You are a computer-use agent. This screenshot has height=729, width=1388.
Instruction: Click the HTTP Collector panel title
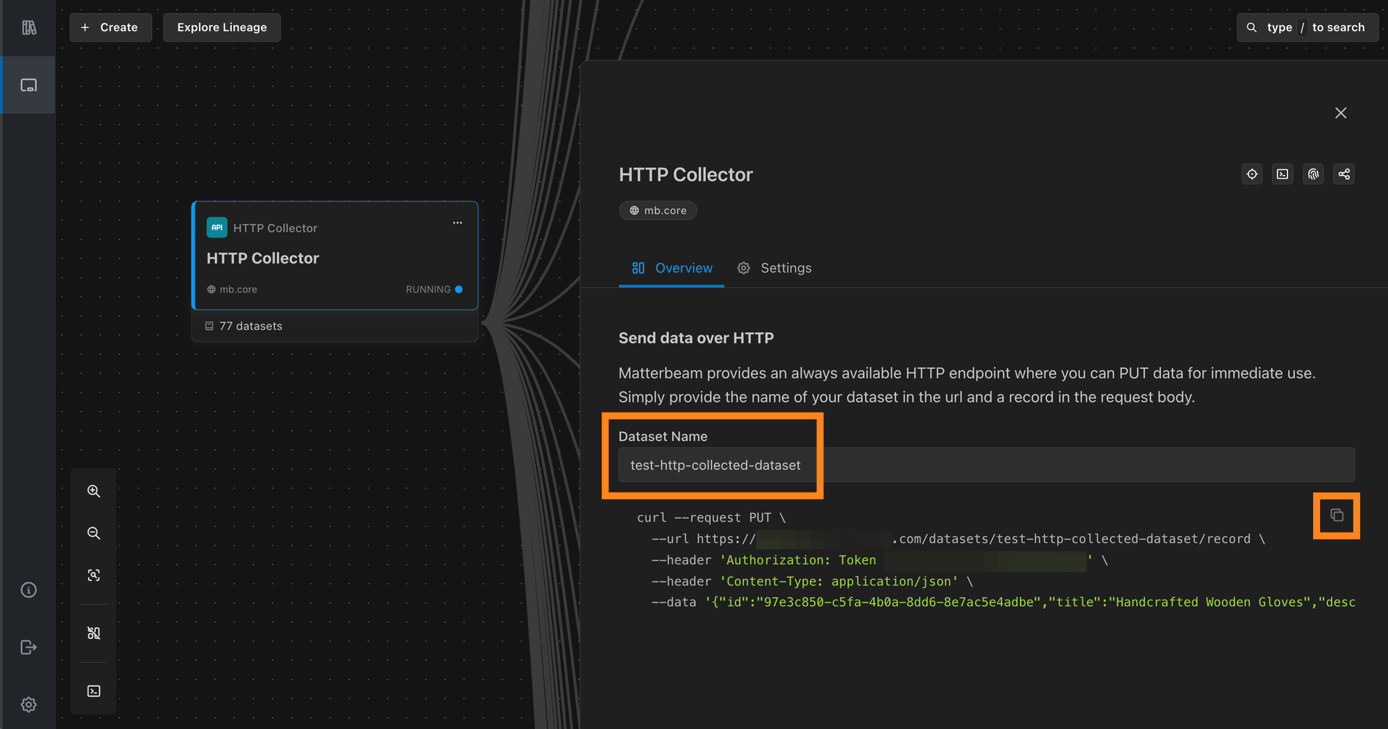pos(686,175)
